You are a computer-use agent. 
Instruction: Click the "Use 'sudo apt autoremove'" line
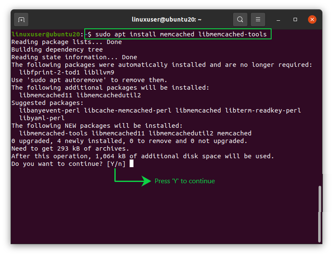click(x=89, y=80)
